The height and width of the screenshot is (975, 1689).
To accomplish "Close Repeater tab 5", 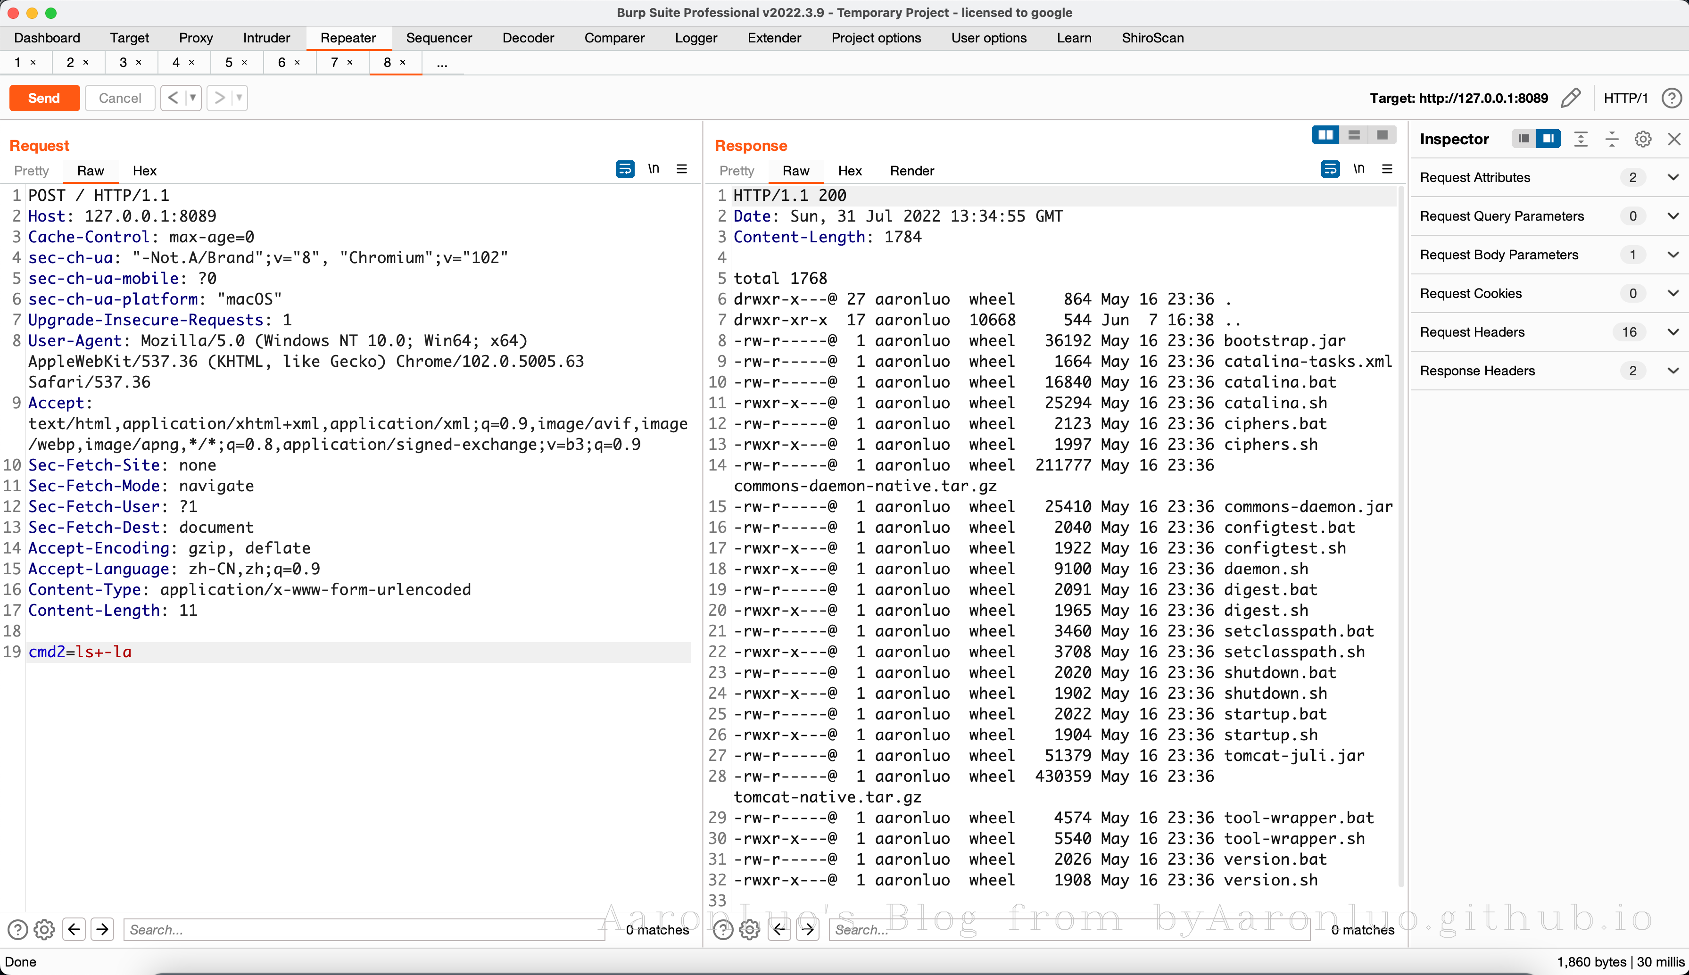I will tap(244, 62).
